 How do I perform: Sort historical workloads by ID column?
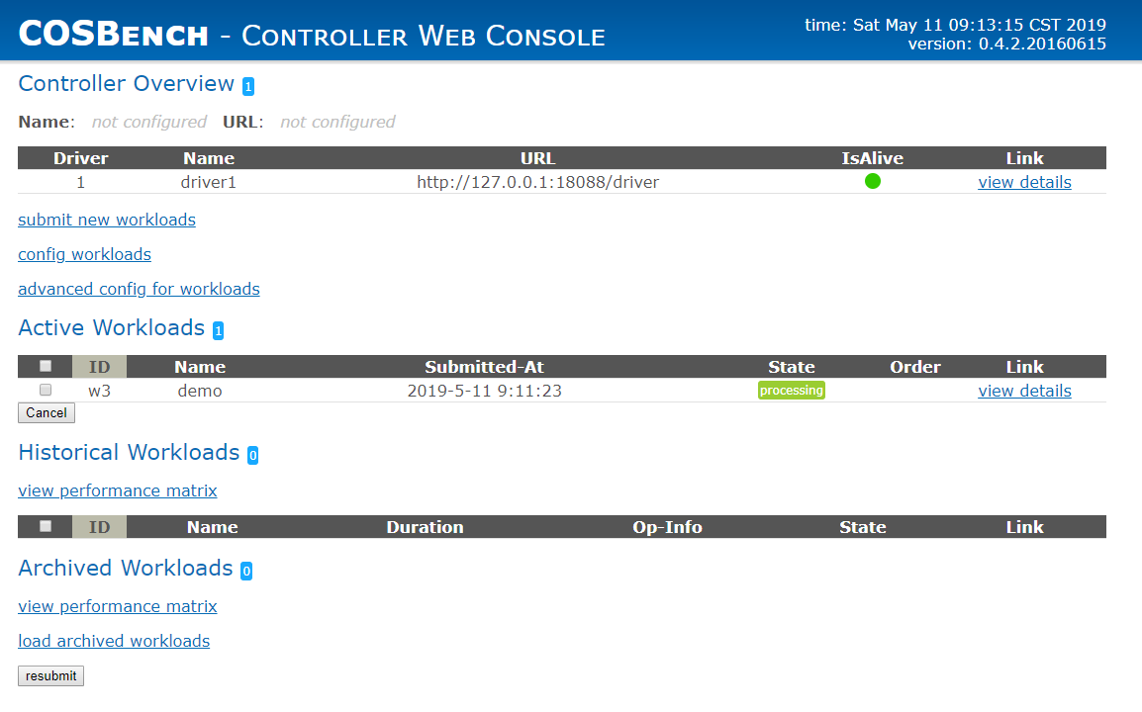[x=99, y=527]
